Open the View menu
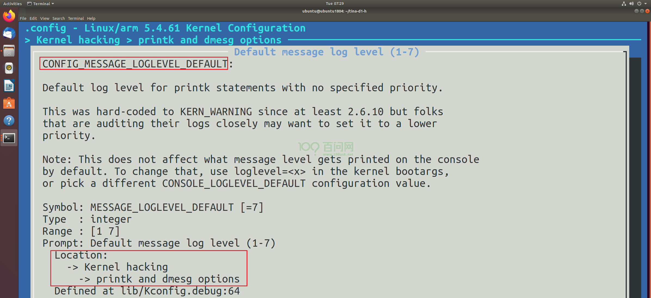The height and width of the screenshot is (298, 651). 45,18
